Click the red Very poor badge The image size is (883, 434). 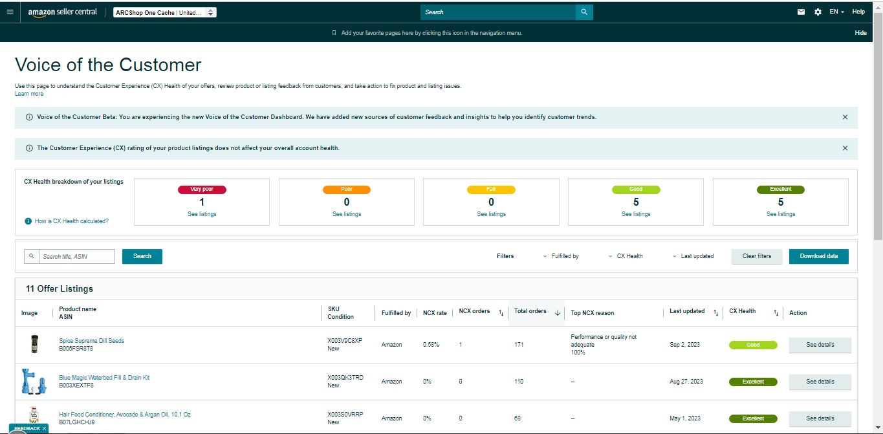202,190
